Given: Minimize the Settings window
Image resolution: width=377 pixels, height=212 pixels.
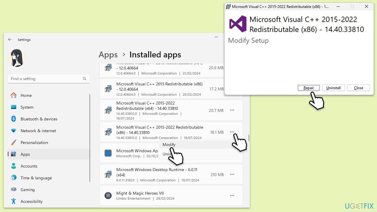Looking at the screenshot, I should pos(216,37).
